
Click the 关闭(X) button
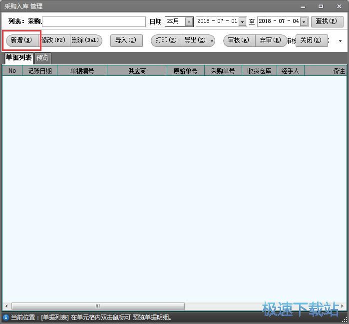point(312,40)
